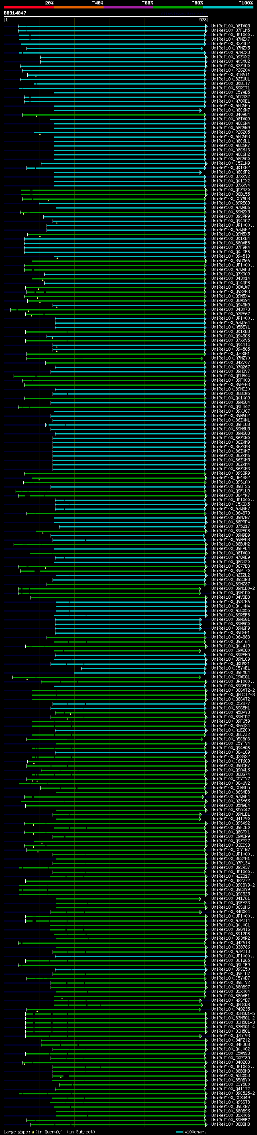Click label UniRef100_Q7XKV4
The height and width of the screenshot is (1135, 257).
(x=230, y=186)
